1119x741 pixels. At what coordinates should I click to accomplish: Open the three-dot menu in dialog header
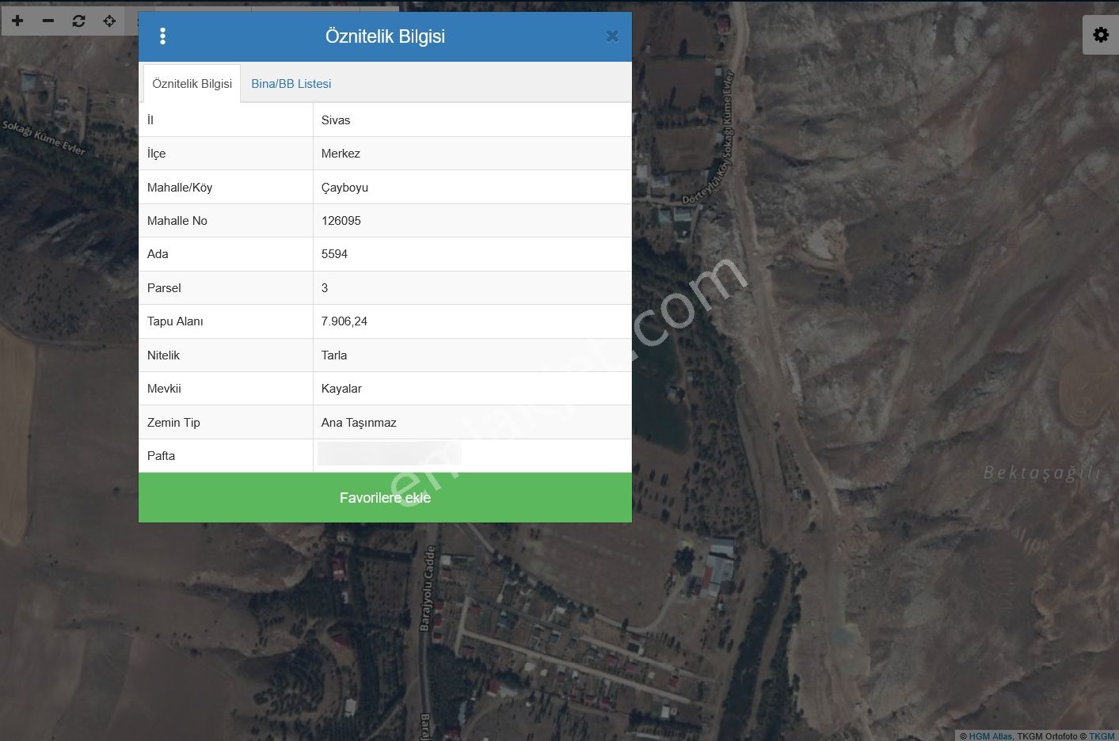[x=162, y=36]
